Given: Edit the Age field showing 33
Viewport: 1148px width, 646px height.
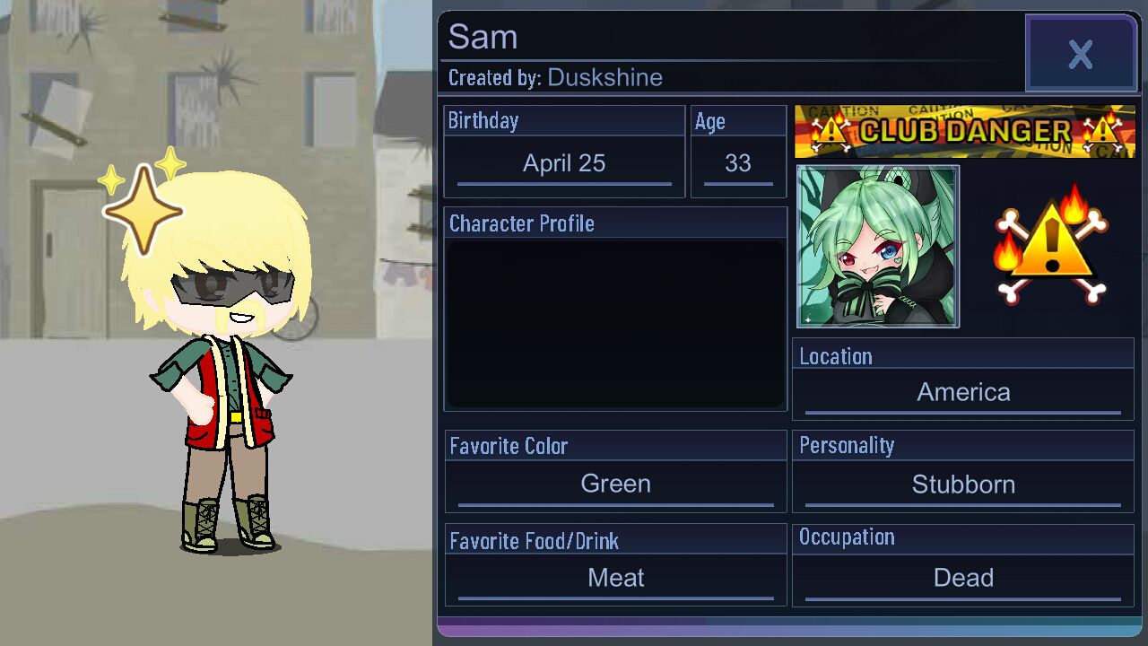Looking at the screenshot, I should coord(738,164).
